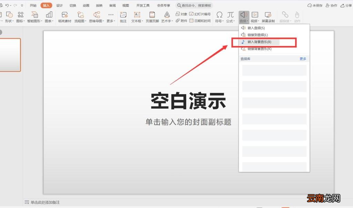The image size is (353, 208).
Task: Click the notes area 单击此处添加备注
Action: pos(45,202)
